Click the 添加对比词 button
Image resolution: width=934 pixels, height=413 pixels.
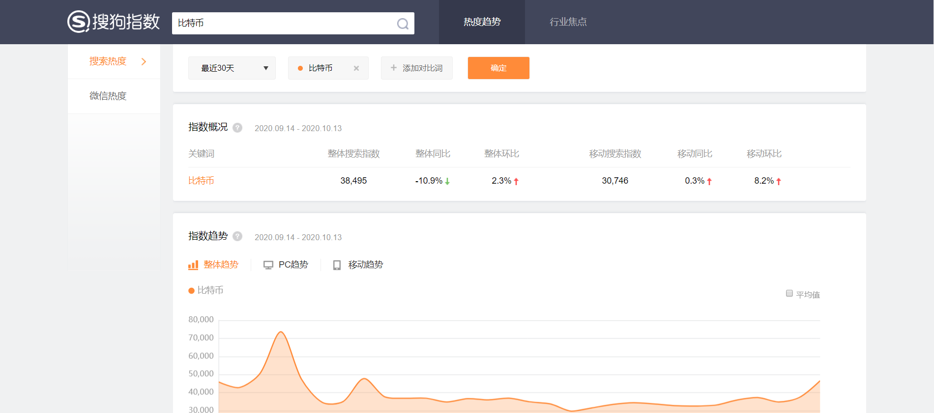[x=417, y=68]
